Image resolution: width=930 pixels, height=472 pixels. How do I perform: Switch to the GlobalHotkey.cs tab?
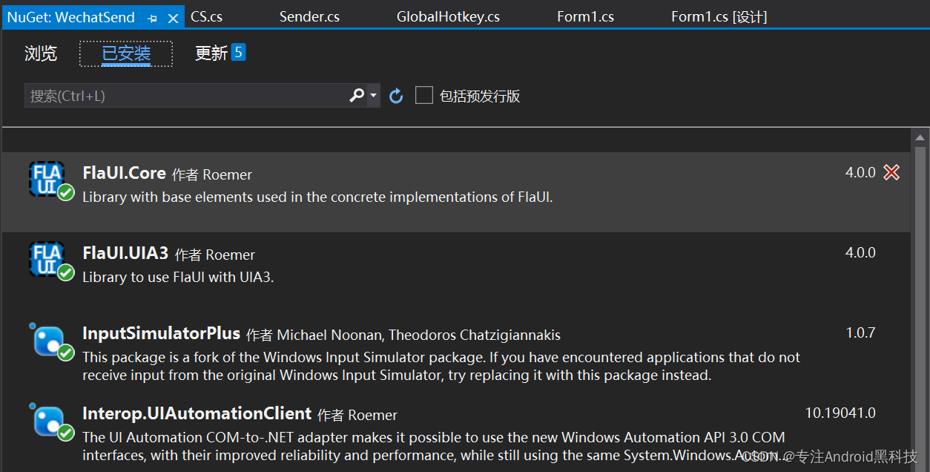coord(448,16)
